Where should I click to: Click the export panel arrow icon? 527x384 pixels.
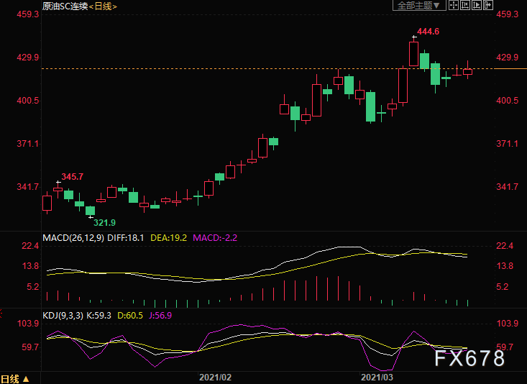click(488, 5)
